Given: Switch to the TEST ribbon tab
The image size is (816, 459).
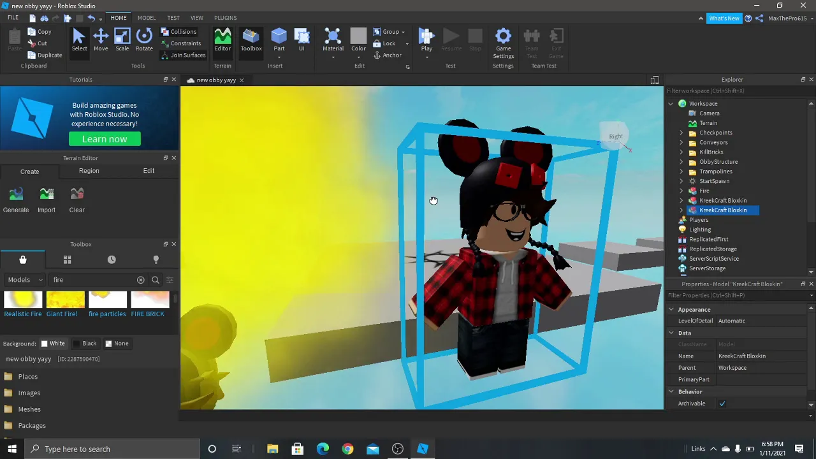Looking at the screenshot, I should click(x=173, y=18).
